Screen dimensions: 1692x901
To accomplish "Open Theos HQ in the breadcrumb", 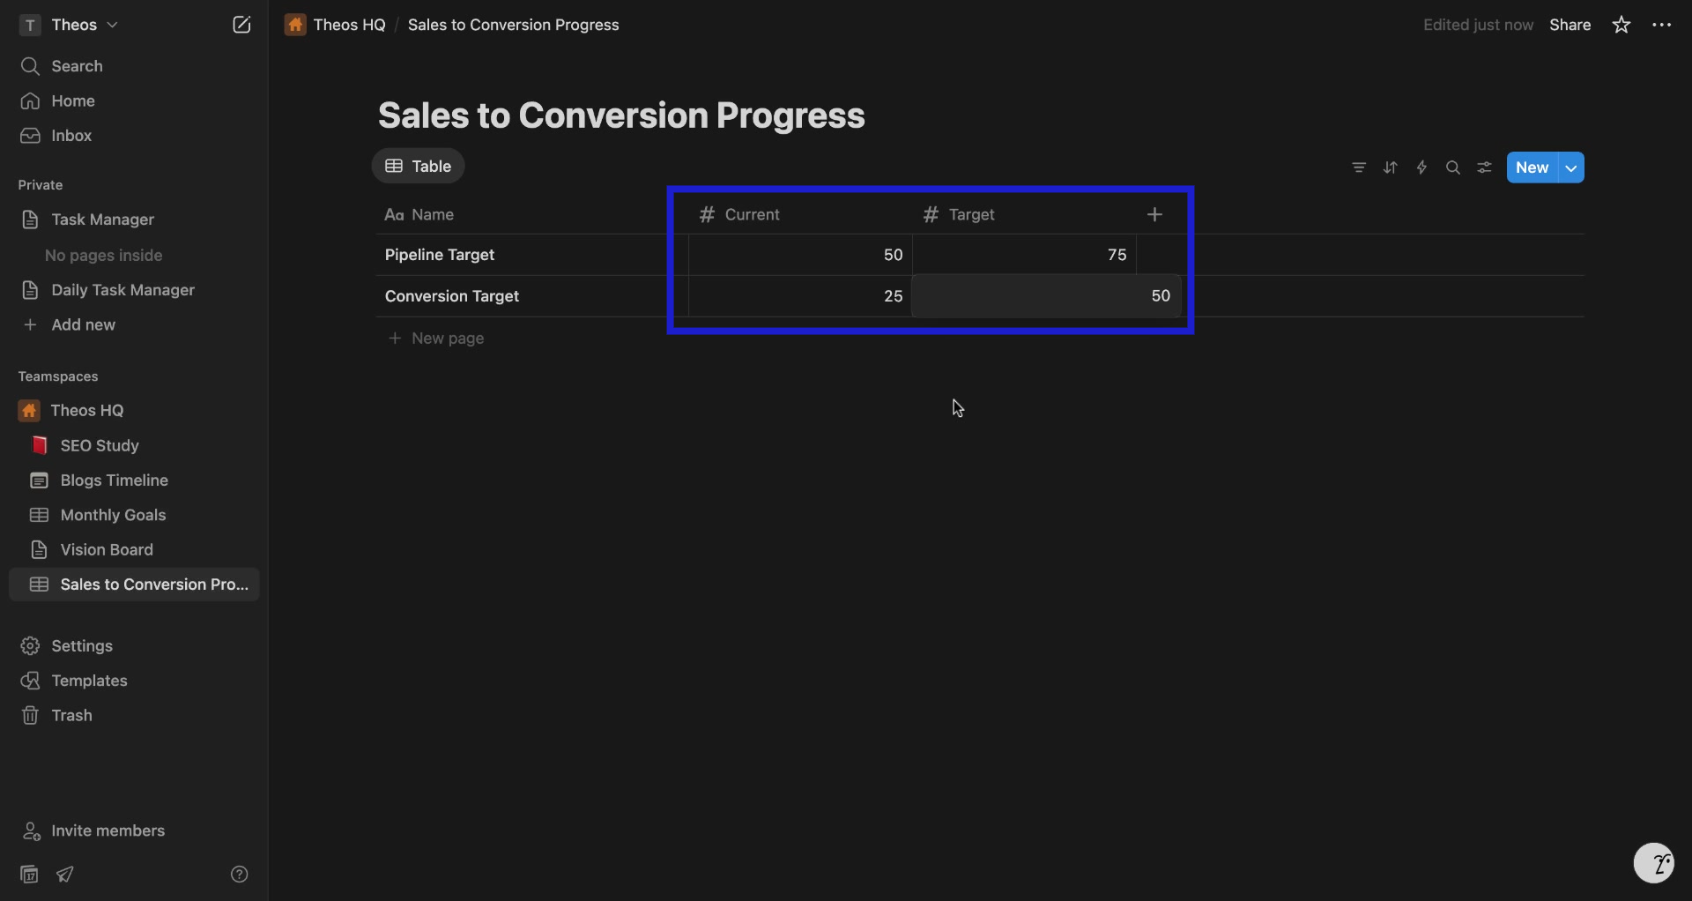I will [x=347, y=25].
